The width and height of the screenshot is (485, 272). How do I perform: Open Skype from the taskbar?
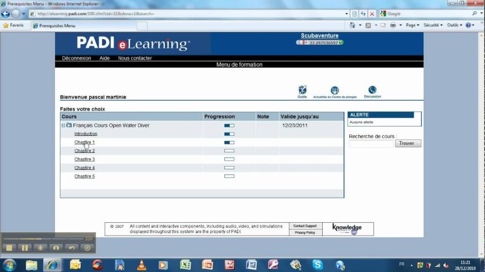coord(317,264)
